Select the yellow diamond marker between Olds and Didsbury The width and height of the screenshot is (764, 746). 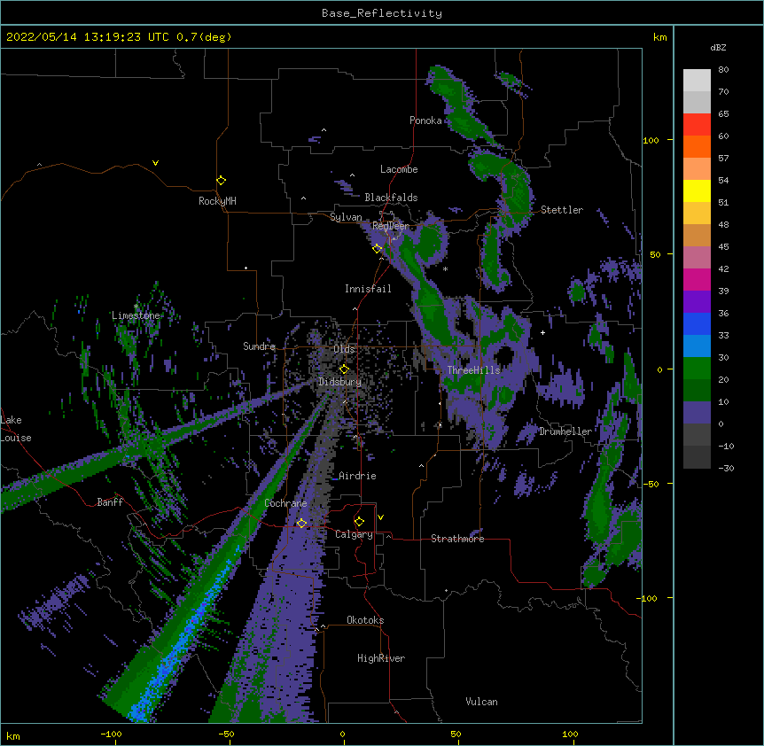pyautogui.click(x=345, y=369)
